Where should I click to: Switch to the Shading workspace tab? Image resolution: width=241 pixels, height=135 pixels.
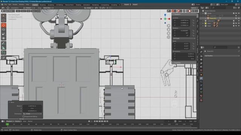tap(78, 5)
